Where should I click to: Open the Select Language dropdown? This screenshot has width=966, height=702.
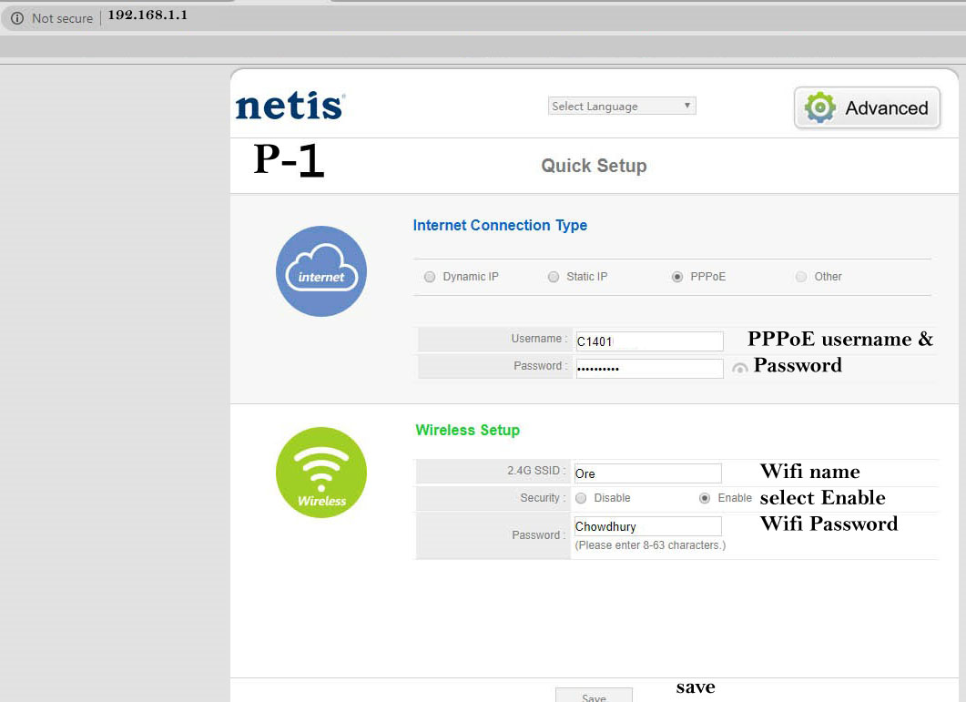coord(622,107)
